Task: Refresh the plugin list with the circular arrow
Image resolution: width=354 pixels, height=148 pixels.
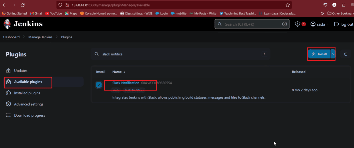Action: click(345, 54)
